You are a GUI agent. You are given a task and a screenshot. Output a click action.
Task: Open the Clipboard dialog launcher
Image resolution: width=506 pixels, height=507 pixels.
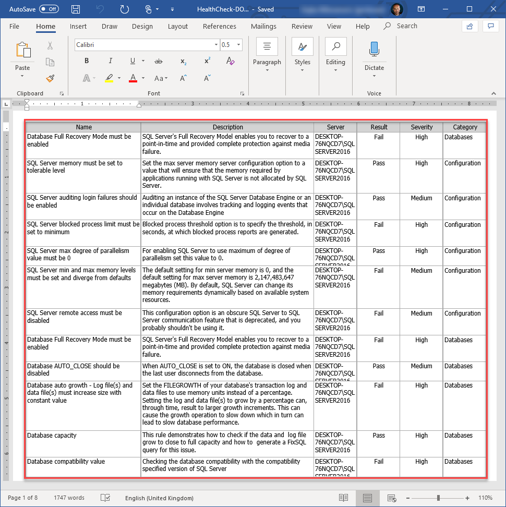pyautogui.click(x=62, y=94)
